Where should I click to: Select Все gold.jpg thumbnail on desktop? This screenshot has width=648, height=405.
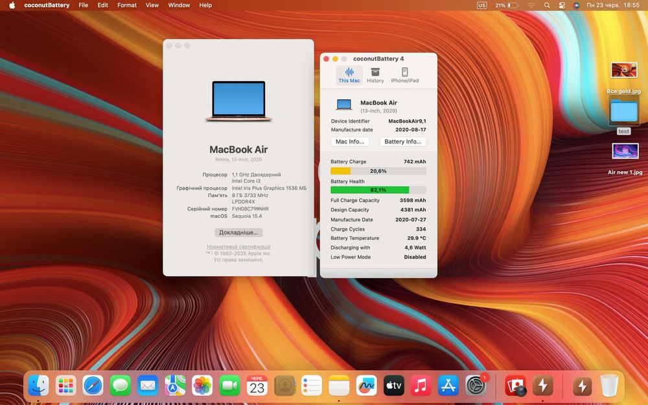click(x=623, y=70)
